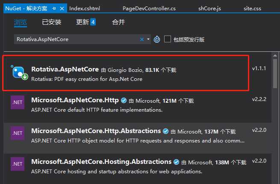Click ASP.NET Core default HTTP feature description

[x=97, y=110]
